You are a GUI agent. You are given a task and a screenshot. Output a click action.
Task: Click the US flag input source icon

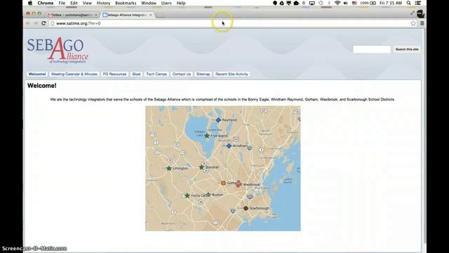(354, 3)
